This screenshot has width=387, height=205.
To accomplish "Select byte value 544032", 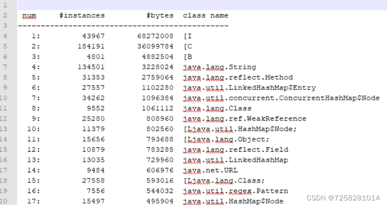I will pyautogui.click(x=160, y=191).
